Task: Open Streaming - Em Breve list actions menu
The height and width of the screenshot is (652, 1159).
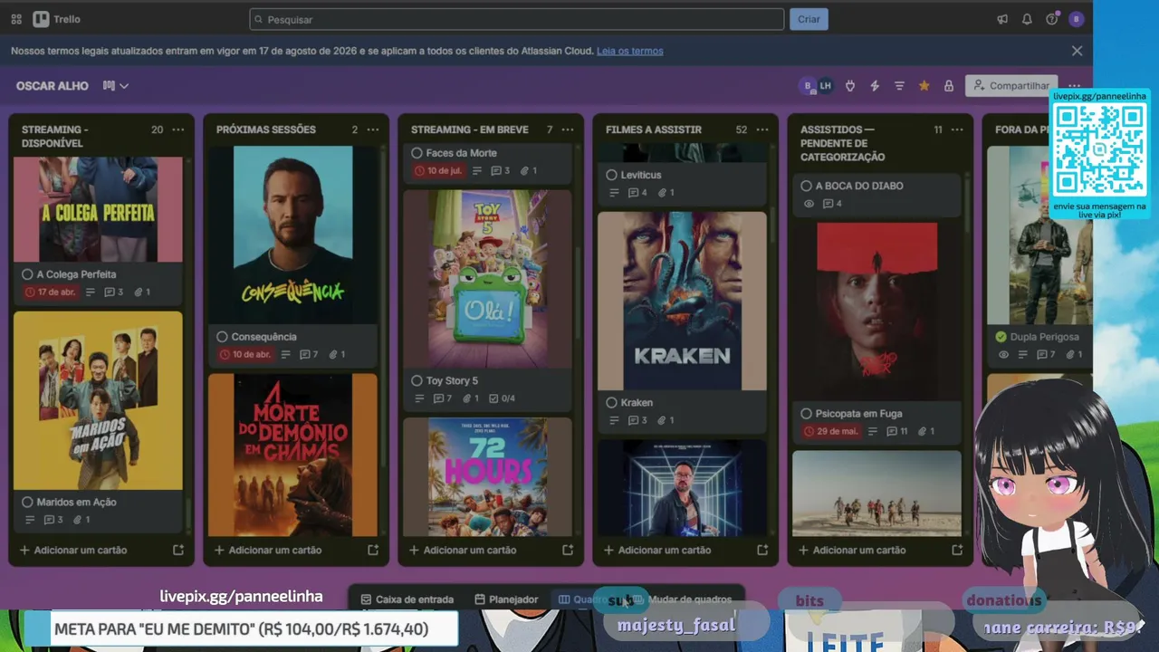Action: pyautogui.click(x=568, y=129)
